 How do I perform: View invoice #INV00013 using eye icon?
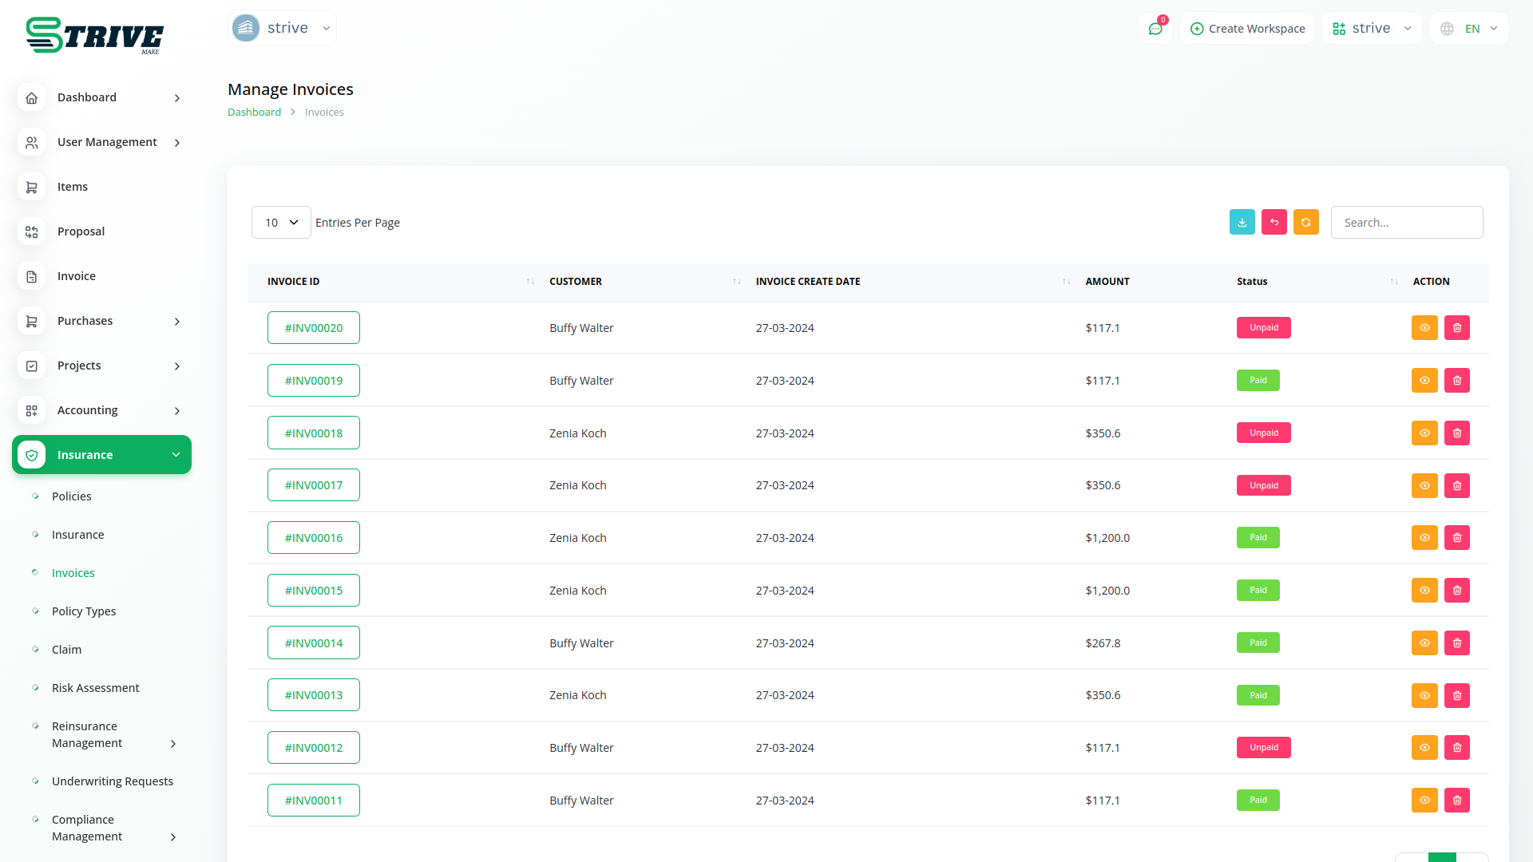point(1424,695)
